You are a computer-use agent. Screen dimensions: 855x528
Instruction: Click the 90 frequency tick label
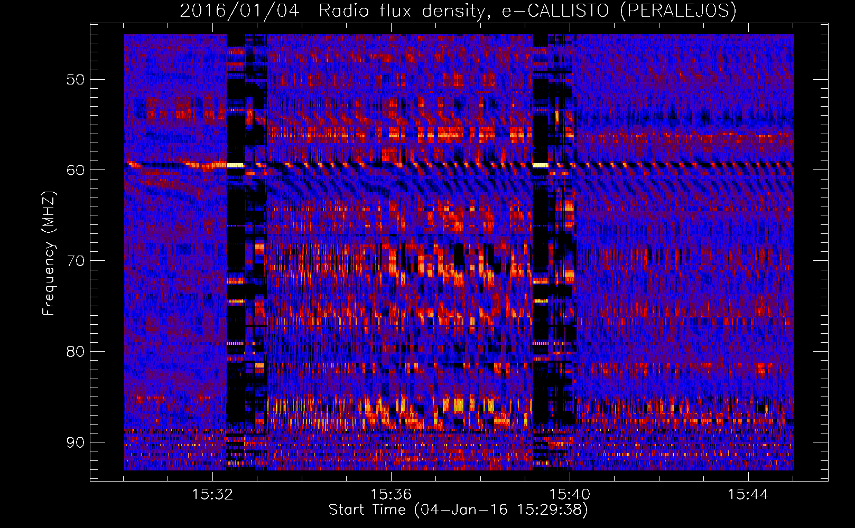[76, 442]
